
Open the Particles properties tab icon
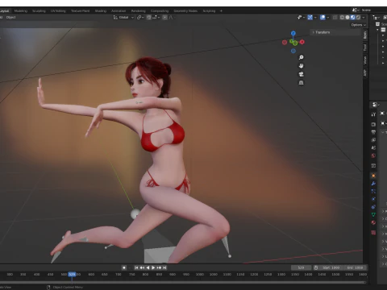373,192
